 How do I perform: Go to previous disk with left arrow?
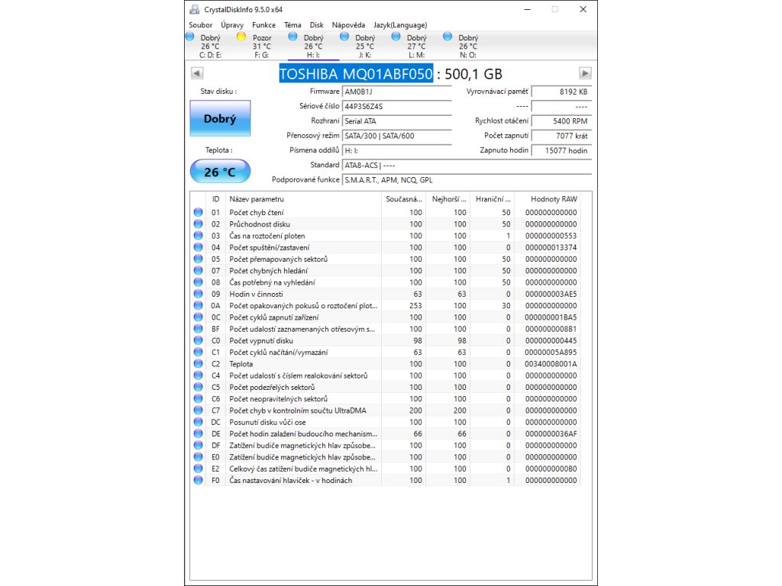197,74
